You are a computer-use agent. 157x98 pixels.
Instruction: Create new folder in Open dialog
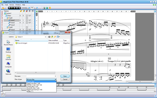[55, 37]
